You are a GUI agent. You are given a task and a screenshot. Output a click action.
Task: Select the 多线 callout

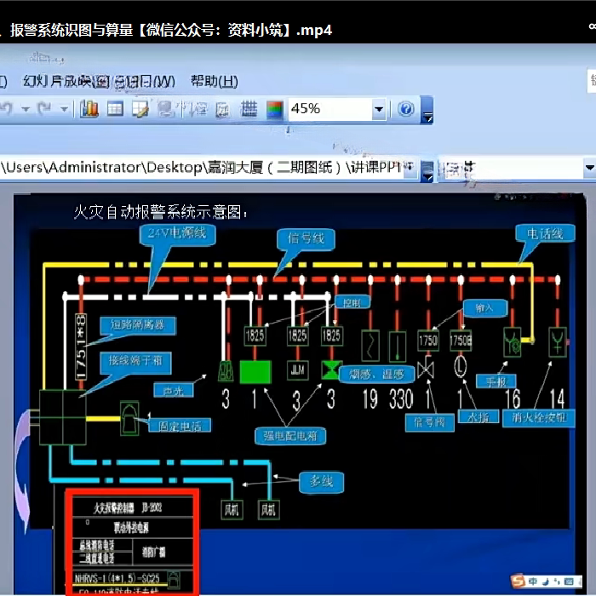(x=321, y=483)
